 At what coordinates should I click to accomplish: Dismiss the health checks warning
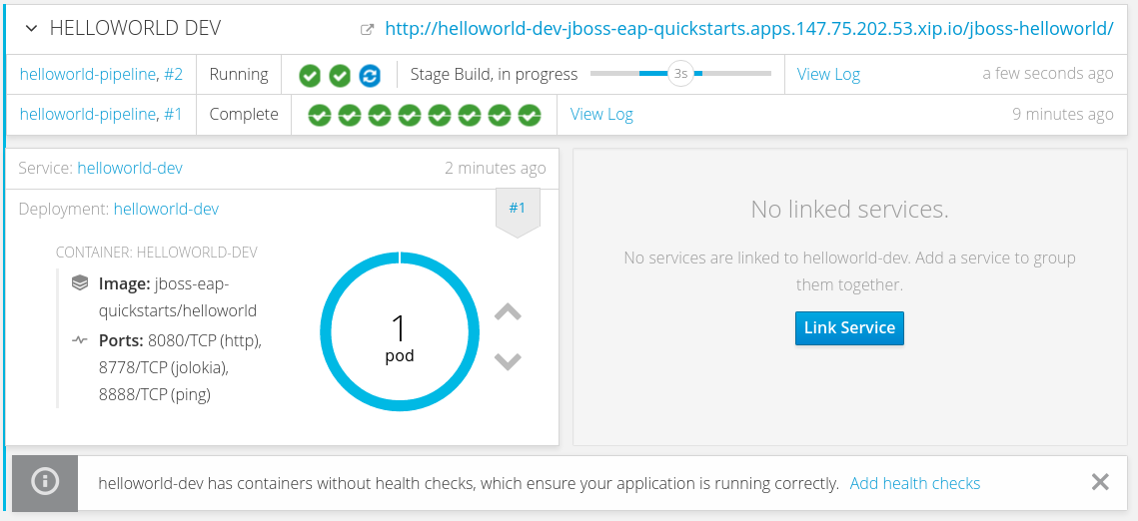pyautogui.click(x=1100, y=482)
